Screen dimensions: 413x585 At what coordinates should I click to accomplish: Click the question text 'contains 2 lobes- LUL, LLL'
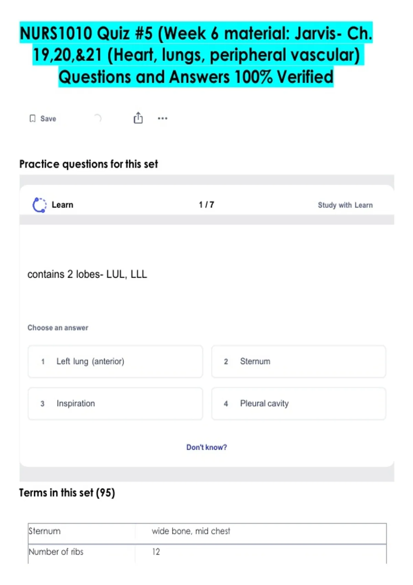click(87, 274)
